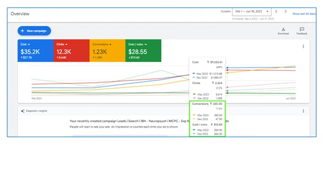Expand the Cost / conv. metric dropdown
This screenshot has height=179, width=323.
[x=146, y=44]
